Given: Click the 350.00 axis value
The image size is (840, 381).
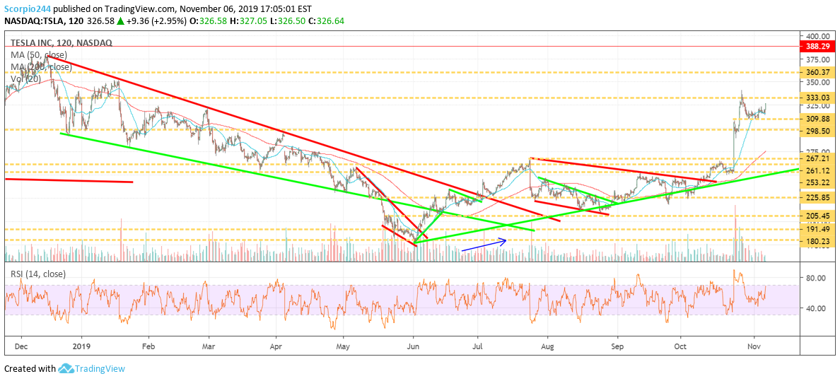Looking at the screenshot, I should [x=818, y=83].
